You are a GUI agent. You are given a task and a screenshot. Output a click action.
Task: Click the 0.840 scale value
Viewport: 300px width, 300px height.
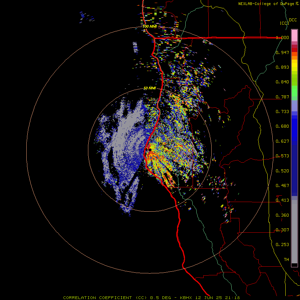coord(282,82)
